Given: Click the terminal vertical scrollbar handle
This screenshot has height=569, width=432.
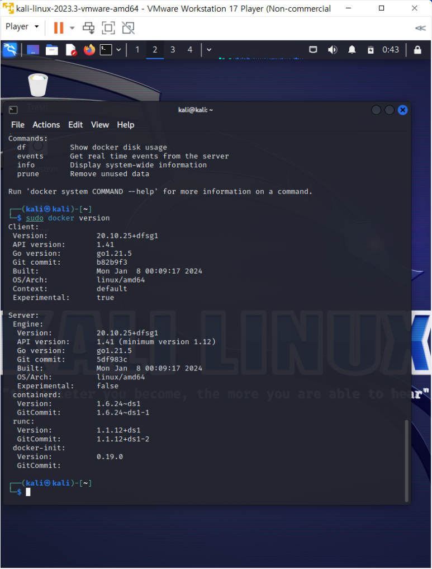Looking at the screenshot, I should tap(406, 460).
